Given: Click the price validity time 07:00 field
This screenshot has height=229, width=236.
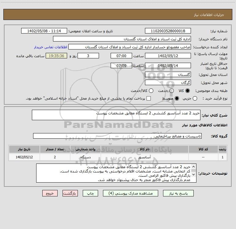Looking at the screenshot, I should [x=121, y=65].
